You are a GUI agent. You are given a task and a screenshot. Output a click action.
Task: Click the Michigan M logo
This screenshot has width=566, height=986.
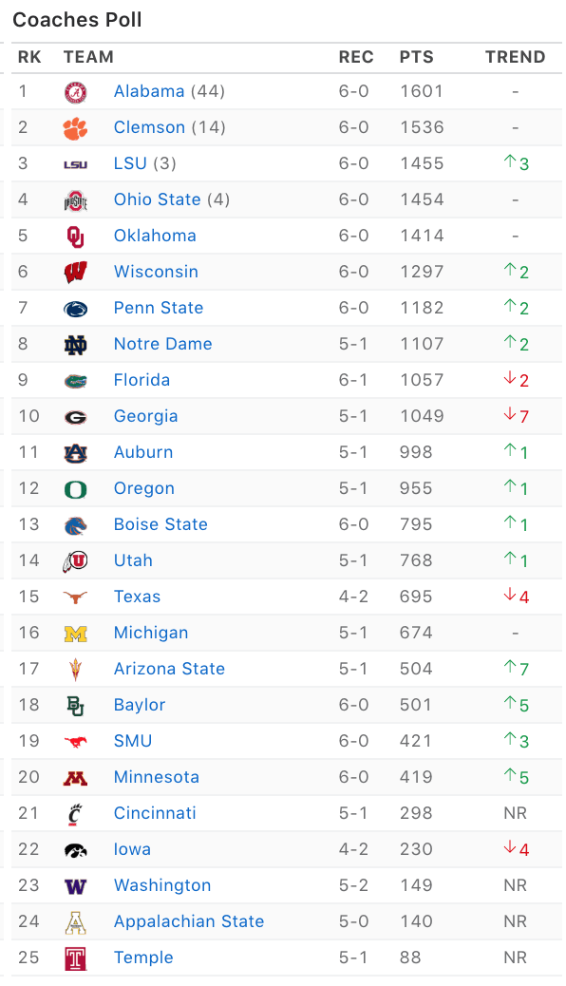click(x=75, y=634)
